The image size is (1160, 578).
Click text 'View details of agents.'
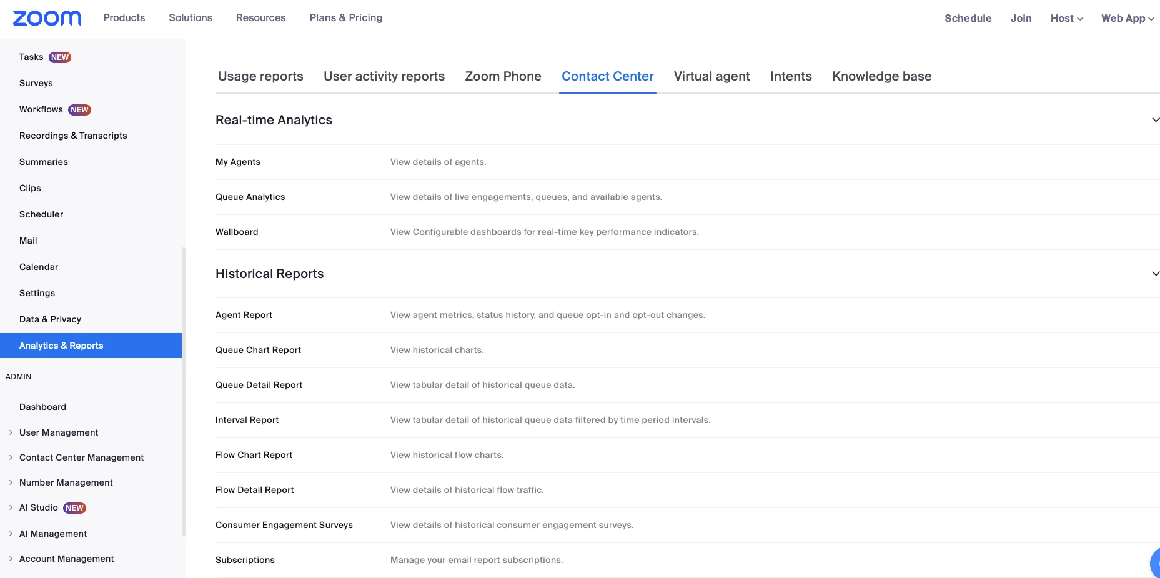click(x=439, y=162)
